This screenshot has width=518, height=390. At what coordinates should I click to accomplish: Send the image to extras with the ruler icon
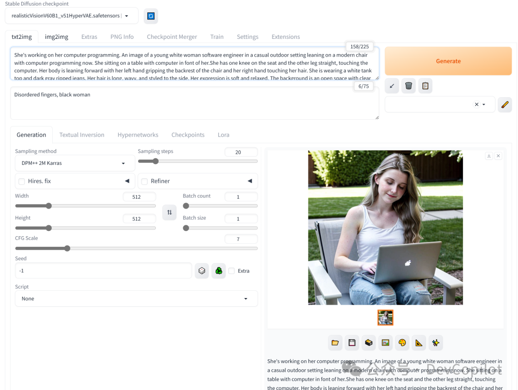click(419, 343)
